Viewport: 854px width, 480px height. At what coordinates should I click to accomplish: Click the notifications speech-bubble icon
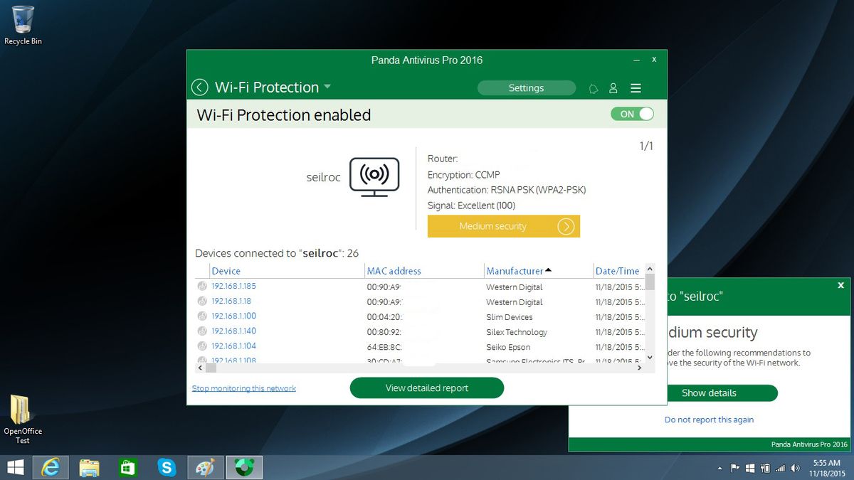(594, 88)
